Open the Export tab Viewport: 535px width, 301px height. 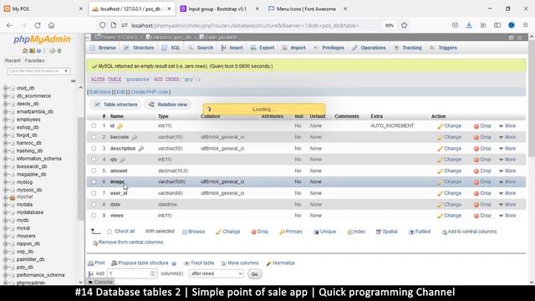click(x=262, y=48)
